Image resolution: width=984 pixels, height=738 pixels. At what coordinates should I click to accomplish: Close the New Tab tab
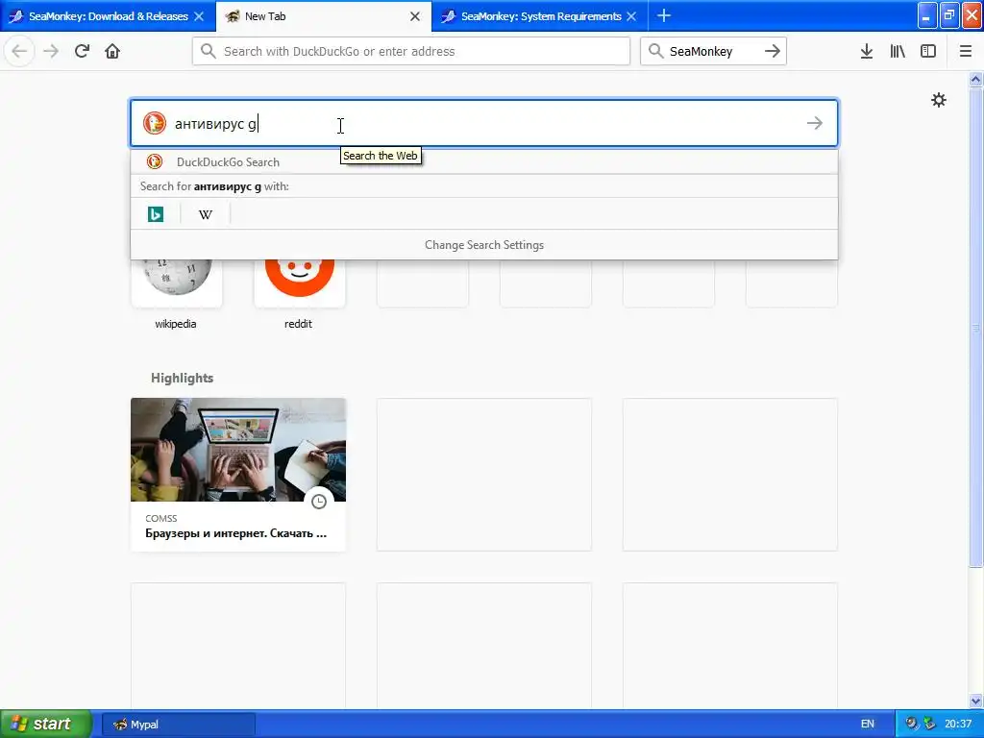click(x=415, y=16)
